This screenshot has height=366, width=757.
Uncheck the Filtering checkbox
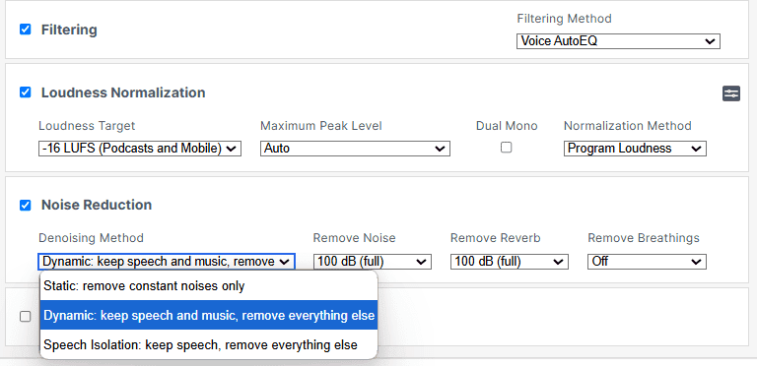pos(25,30)
